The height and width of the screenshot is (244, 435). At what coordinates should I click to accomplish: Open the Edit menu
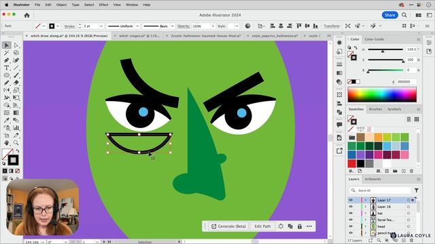(48, 5)
